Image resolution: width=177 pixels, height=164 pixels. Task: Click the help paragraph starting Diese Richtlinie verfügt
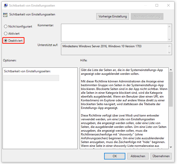pos(124,131)
